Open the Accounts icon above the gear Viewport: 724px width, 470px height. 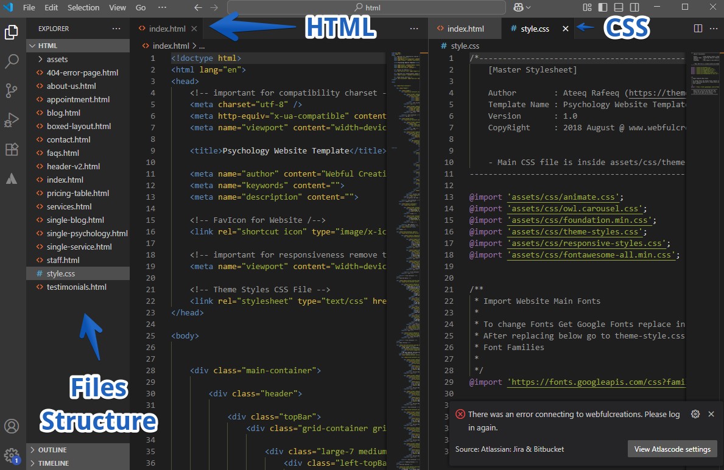coord(13,426)
